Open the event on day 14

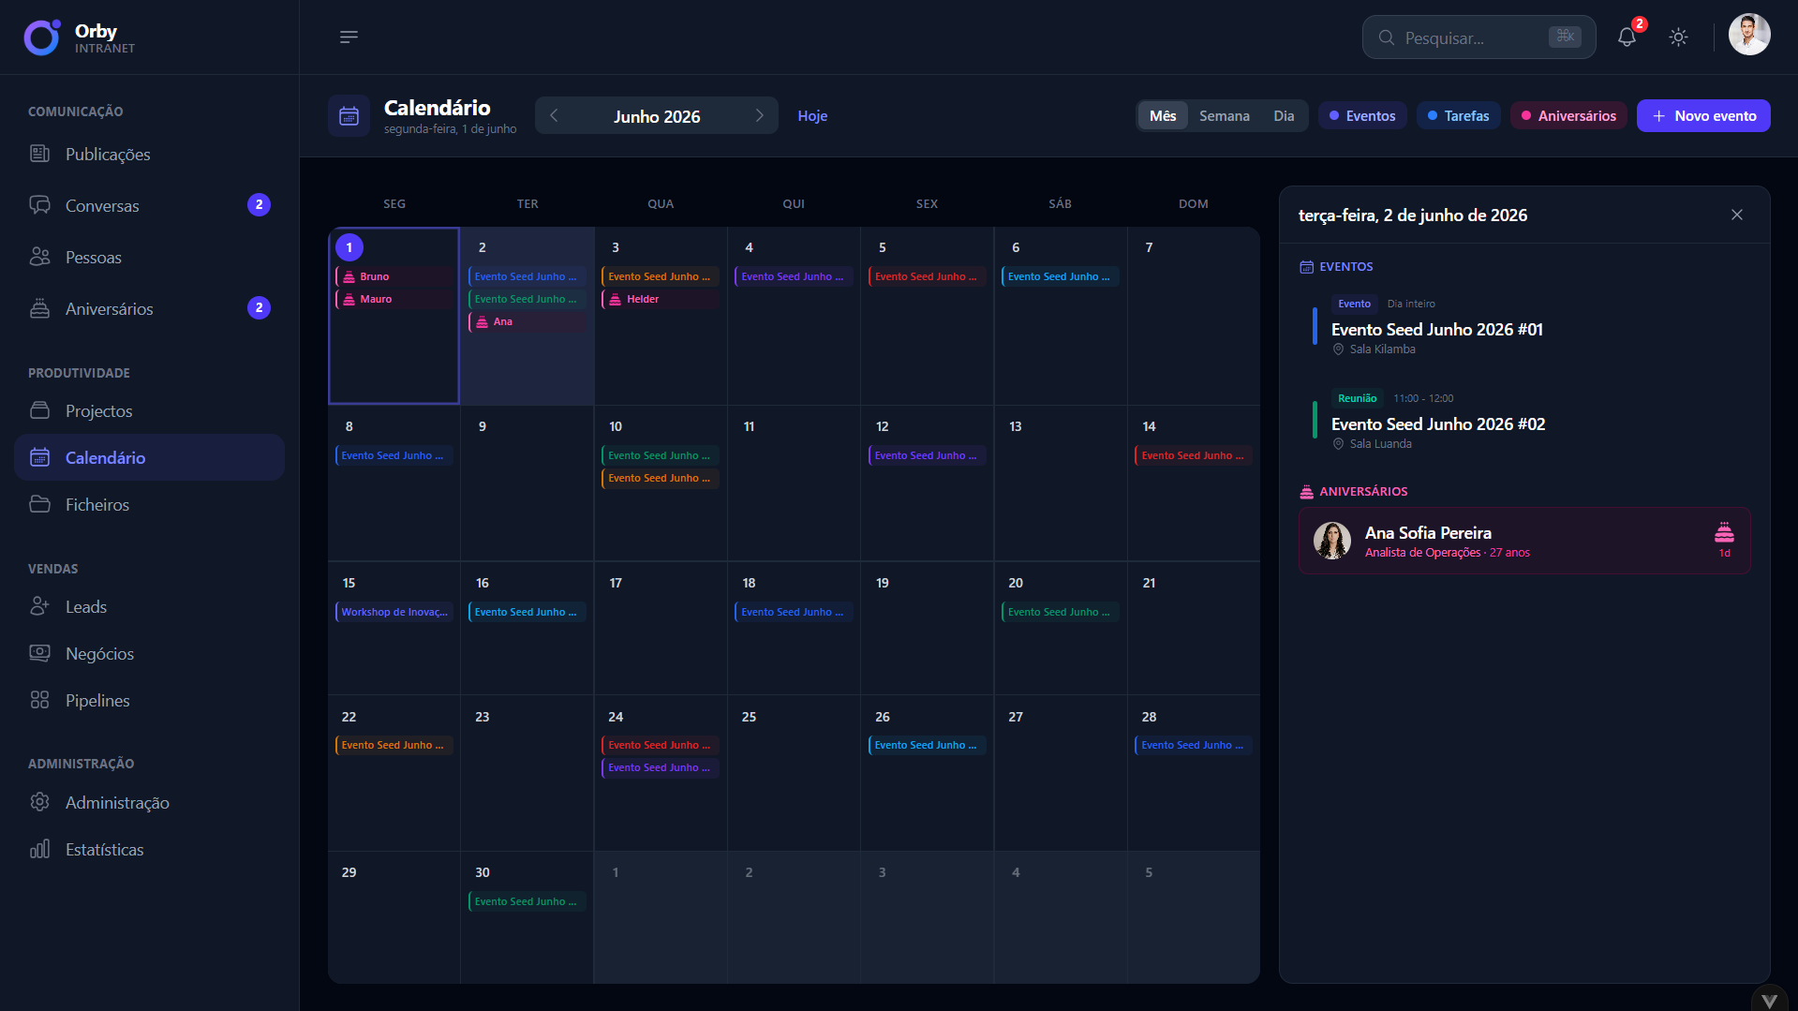pos(1194,455)
